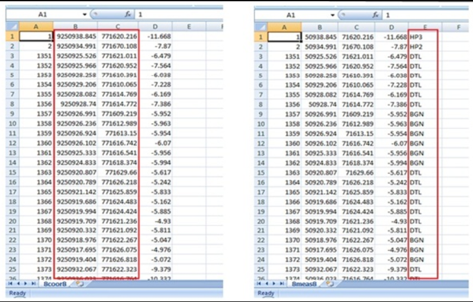Screen dimensions: 473x302
Task: Go to previous sheet arrow in 8meas8 window
Action: coord(266,283)
